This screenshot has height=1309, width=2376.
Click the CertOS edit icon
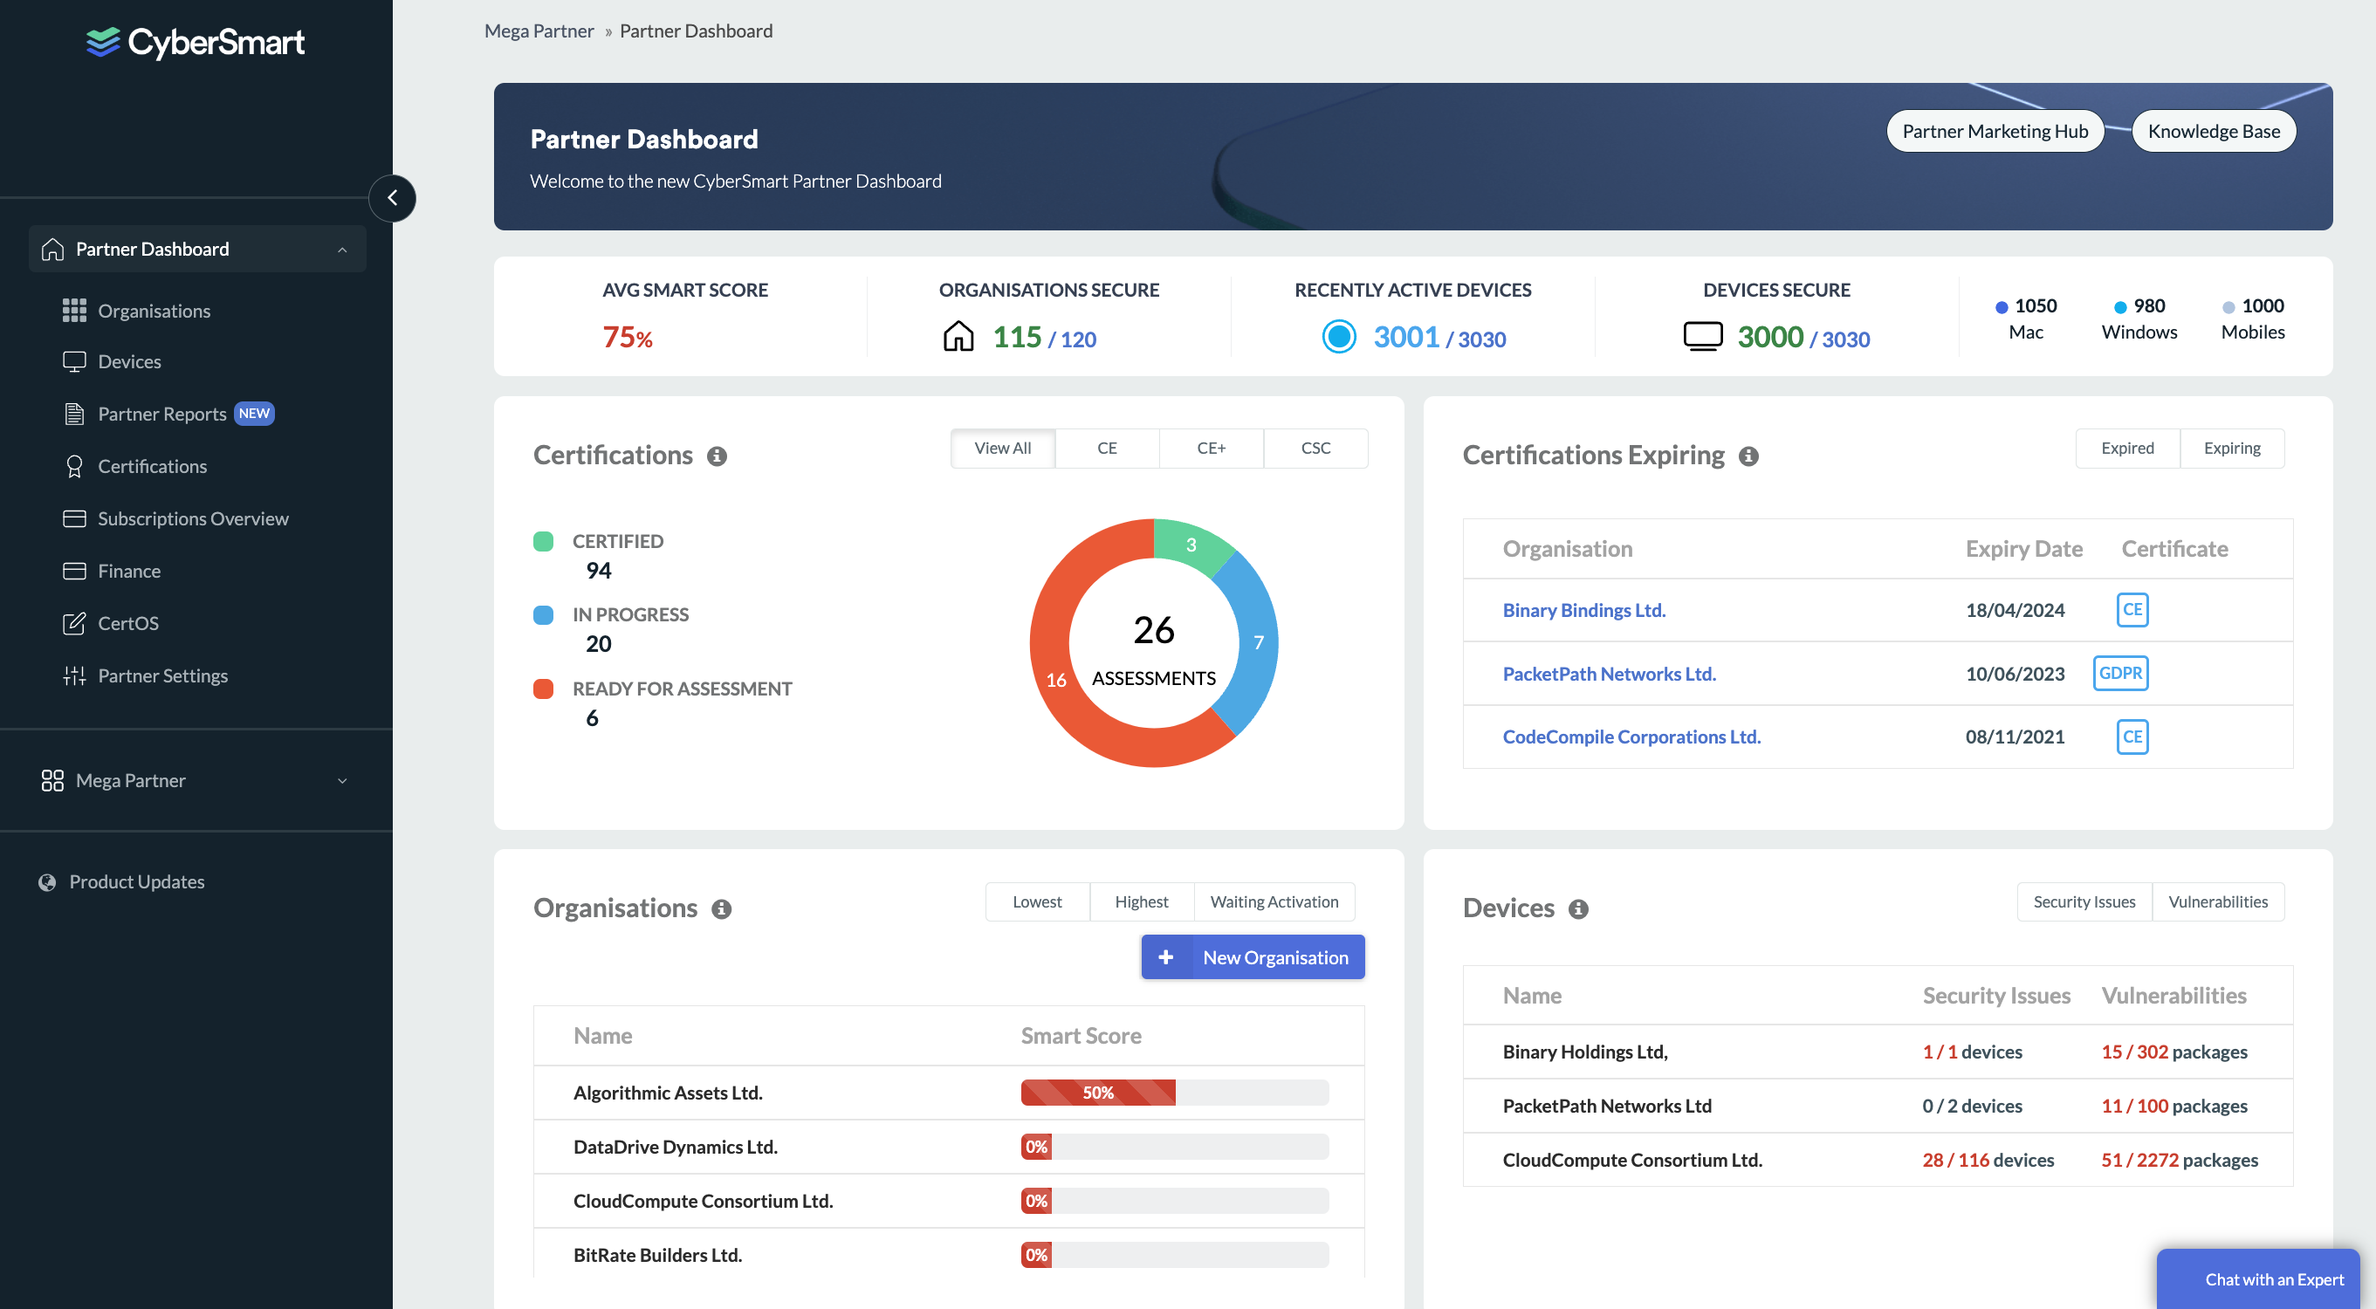[74, 624]
